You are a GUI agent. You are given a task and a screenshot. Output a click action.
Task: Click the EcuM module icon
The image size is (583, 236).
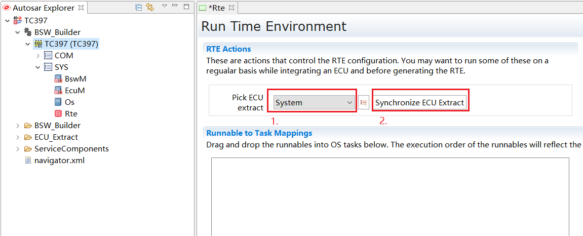tap(58, 91)
